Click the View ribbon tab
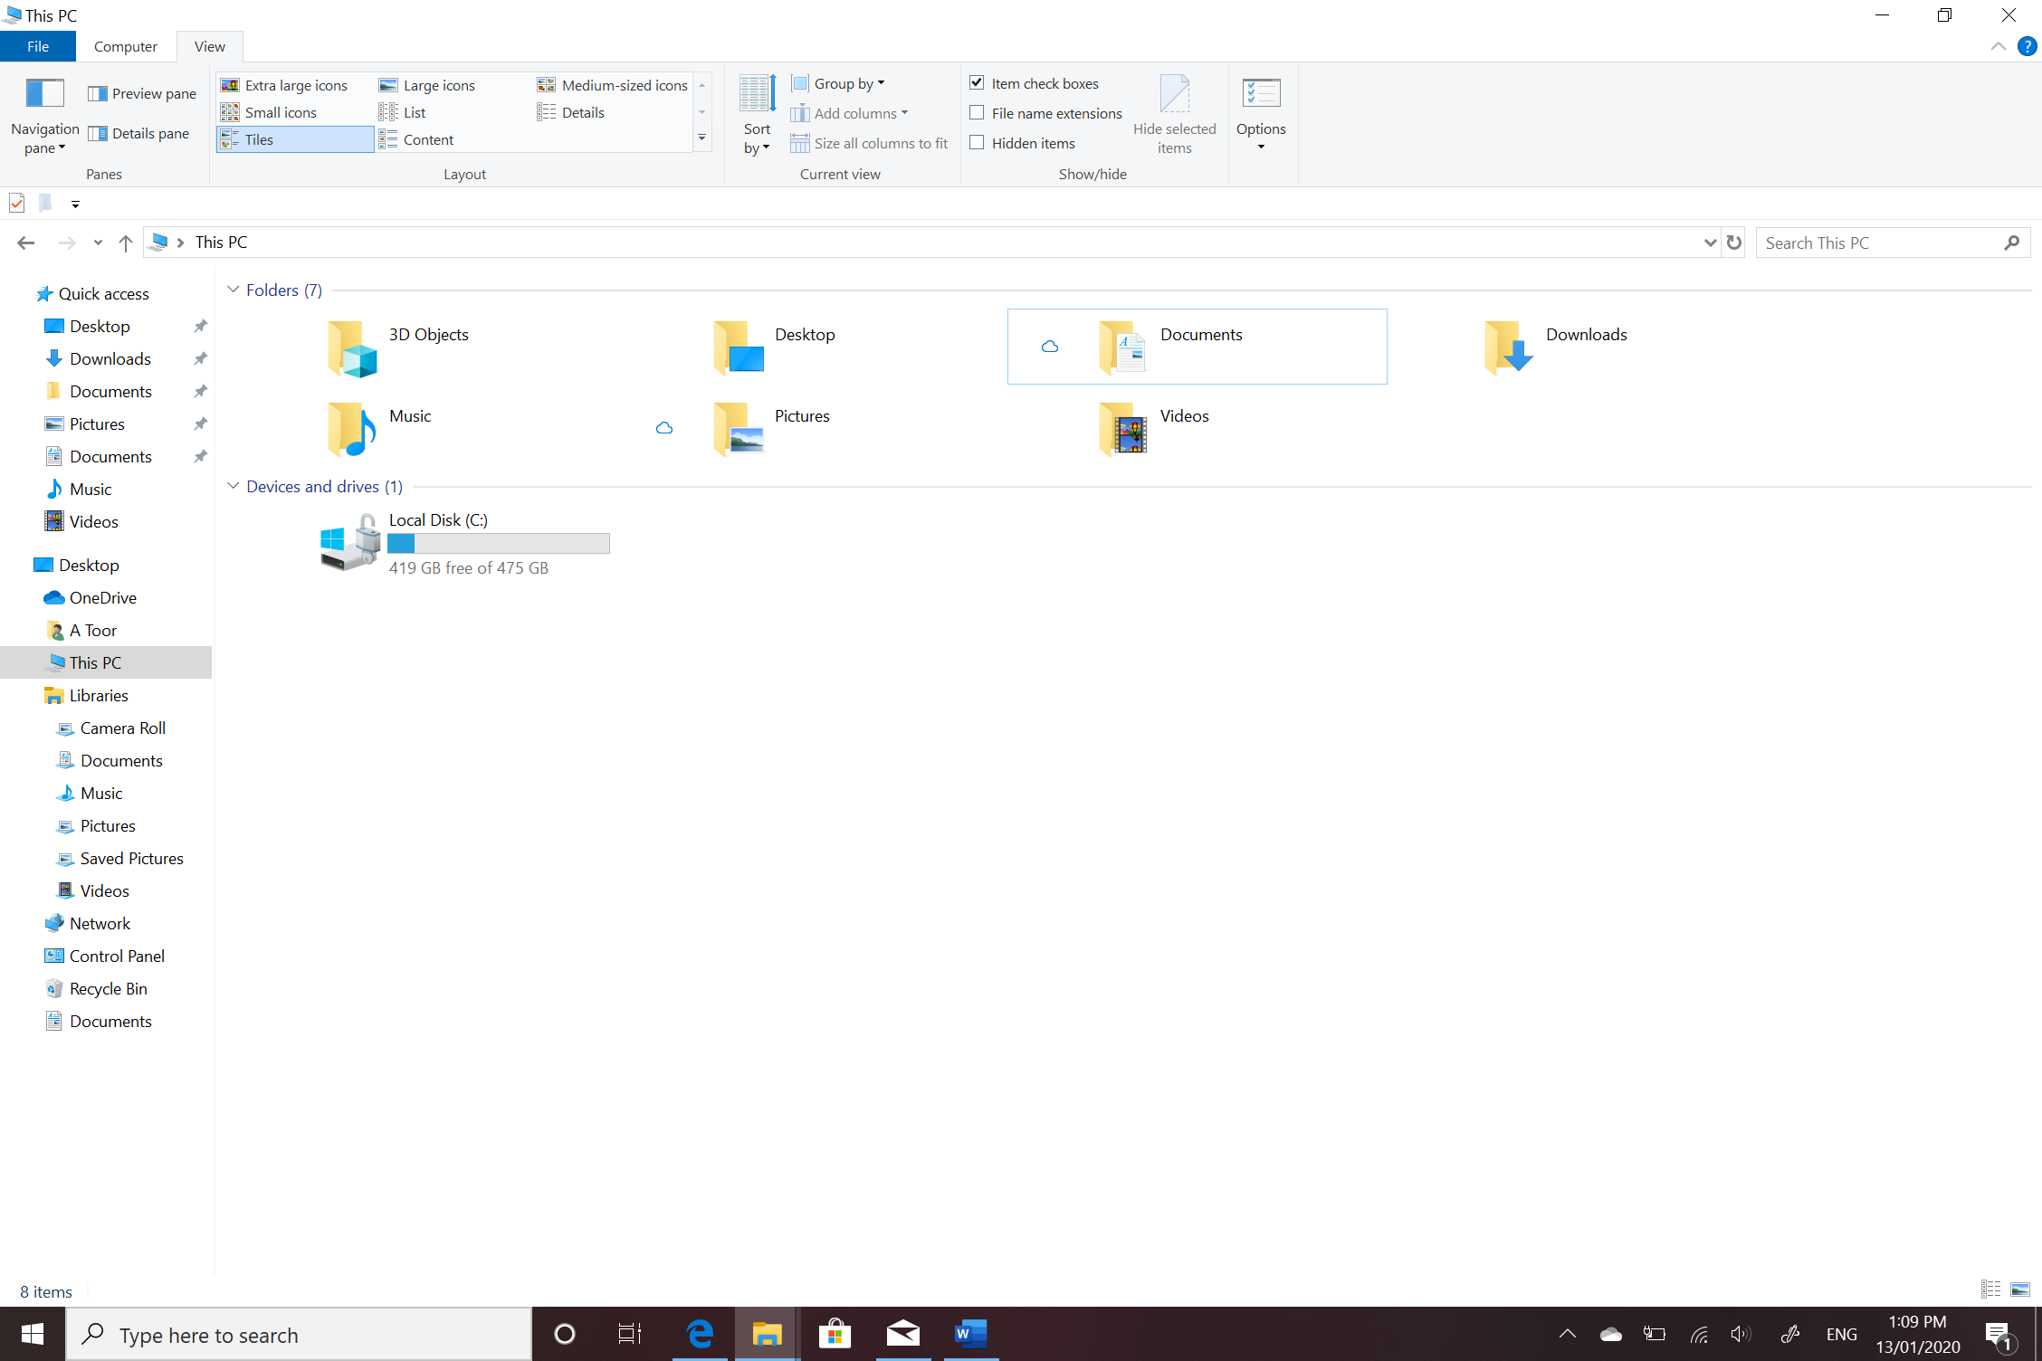2042x1361 pixels. pos(206,45)
